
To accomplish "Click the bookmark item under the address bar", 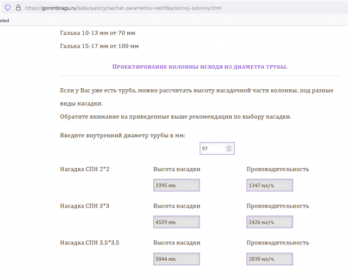I will click(x=4, y=20).
